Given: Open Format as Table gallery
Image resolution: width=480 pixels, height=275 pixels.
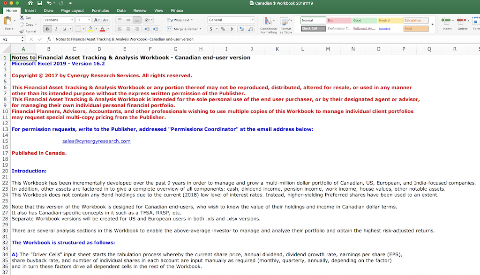Looking at the screenshot, I should [x=285, y=25].
